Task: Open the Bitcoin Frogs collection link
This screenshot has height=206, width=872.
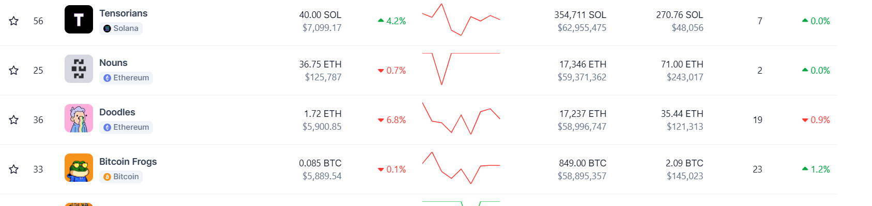Action: point(128,162)
